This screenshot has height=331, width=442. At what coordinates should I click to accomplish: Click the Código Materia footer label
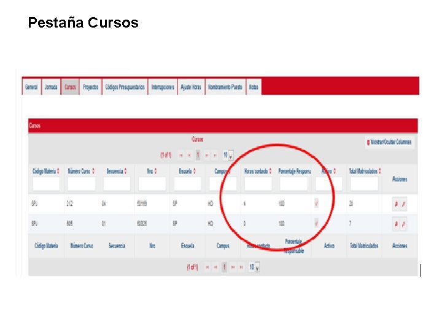click(x=46, y=246)
